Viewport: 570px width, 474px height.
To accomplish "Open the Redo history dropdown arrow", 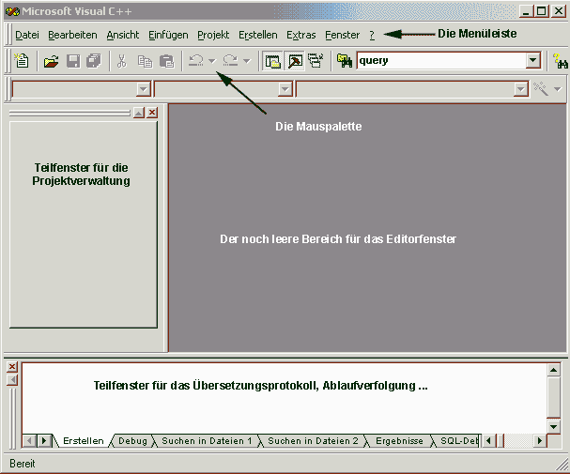I will coord(246,61).
